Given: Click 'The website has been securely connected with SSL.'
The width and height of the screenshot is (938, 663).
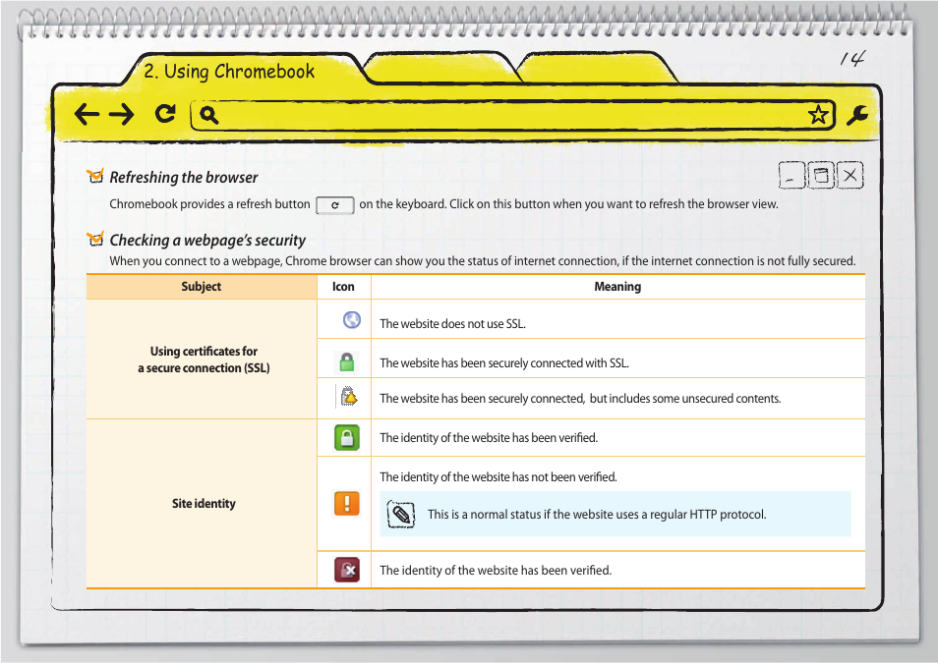Looking at the screenshot, I should click(x=504, y=362).
